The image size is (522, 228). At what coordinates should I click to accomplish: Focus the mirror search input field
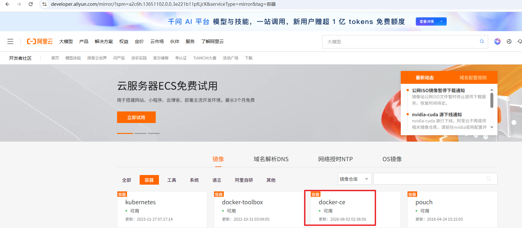point(435,179)
